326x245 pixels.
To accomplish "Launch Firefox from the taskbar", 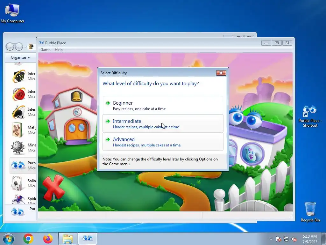I will point(48,239).
